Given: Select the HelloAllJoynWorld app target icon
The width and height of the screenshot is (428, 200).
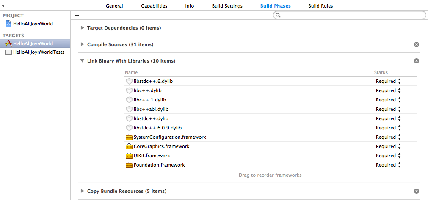Looking at the screenshot, I should (8, 44).
